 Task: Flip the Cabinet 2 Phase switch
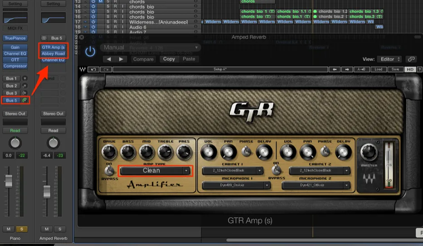pyautogui.click(x=325, y=151)
